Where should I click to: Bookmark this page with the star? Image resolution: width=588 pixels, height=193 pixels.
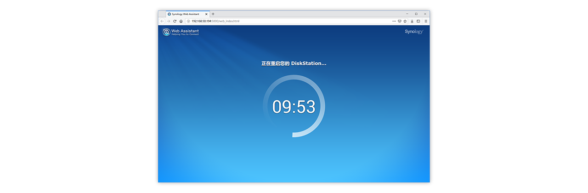pyautogui.click(x=405, y=21)
